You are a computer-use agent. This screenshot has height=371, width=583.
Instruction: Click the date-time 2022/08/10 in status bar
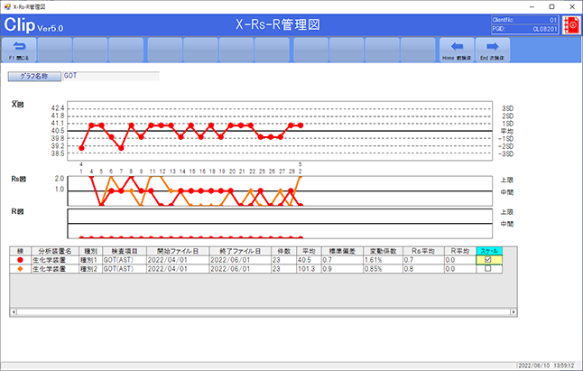546,366
